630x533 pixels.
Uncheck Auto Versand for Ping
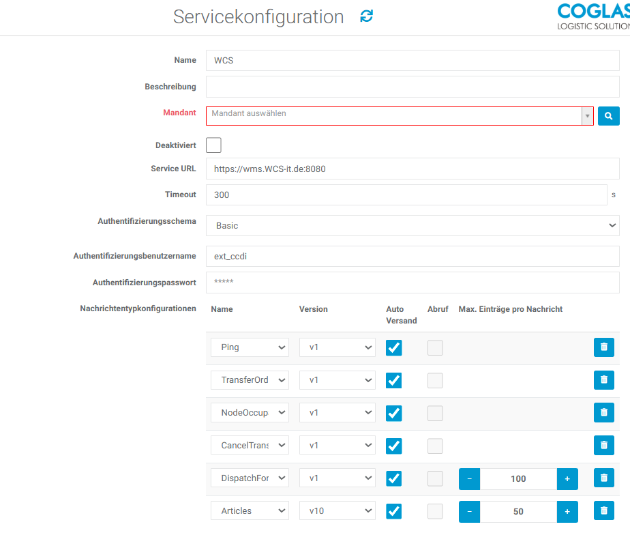(394, 348)
